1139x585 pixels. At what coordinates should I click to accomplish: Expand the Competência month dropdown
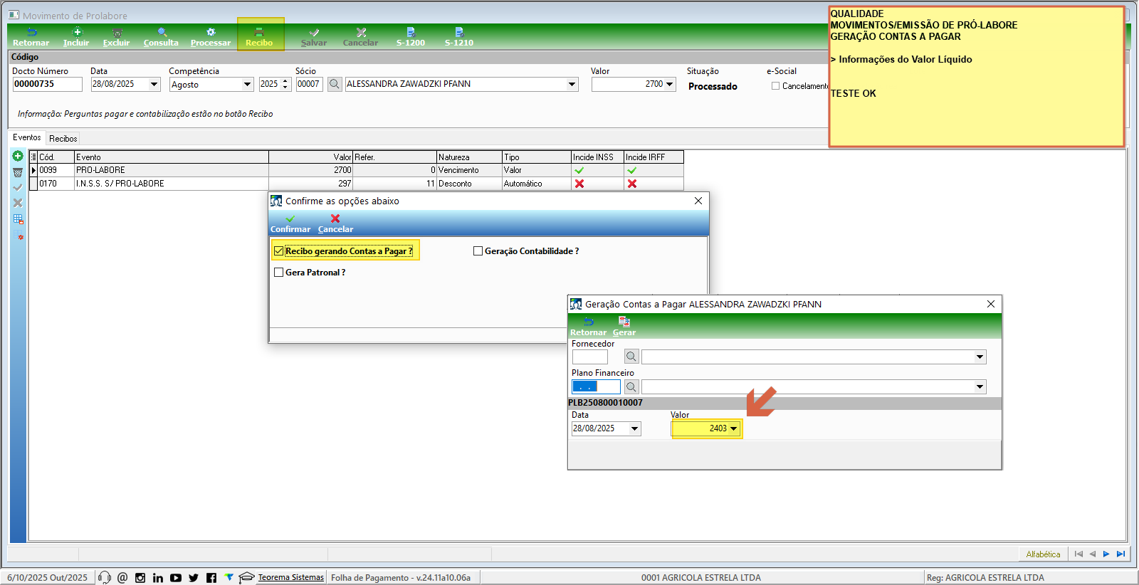[247, 85]
